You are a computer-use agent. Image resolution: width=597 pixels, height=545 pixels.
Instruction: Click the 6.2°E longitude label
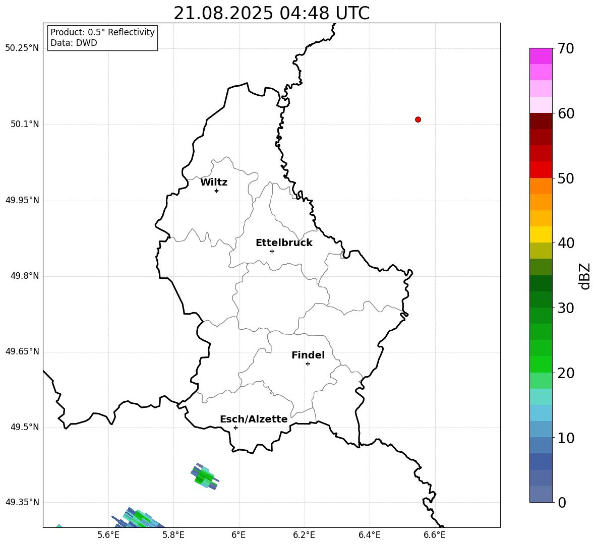304,535
